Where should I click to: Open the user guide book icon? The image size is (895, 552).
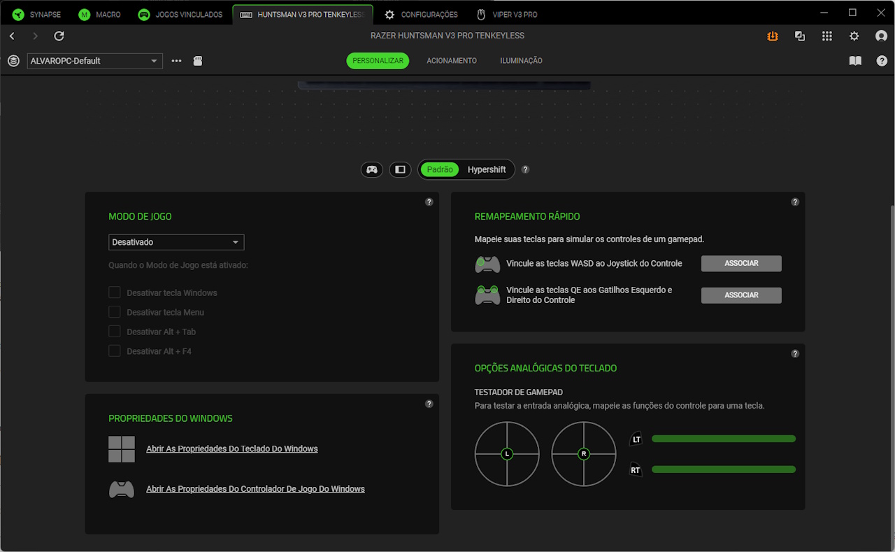[855, 61]
